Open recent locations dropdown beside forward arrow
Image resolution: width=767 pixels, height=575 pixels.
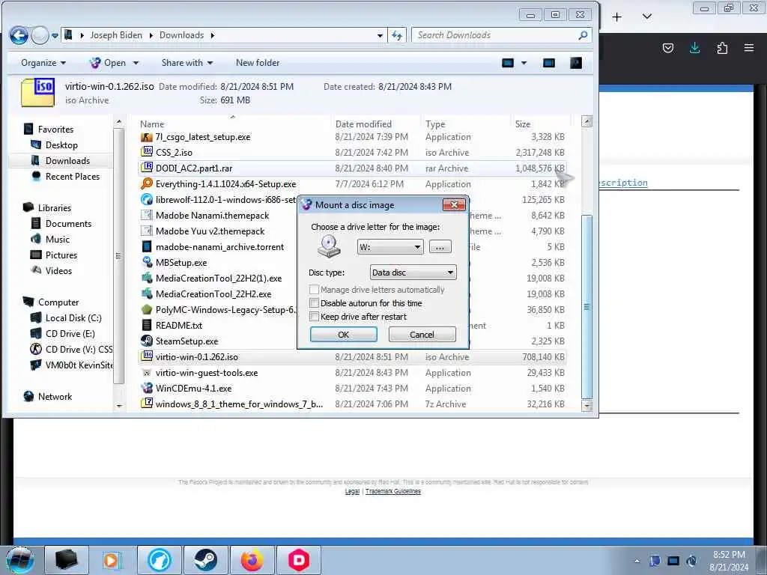55,36
